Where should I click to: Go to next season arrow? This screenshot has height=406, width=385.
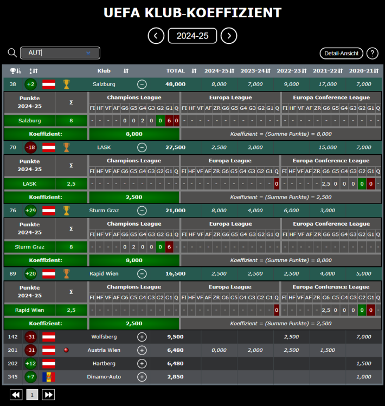point(229,36)
